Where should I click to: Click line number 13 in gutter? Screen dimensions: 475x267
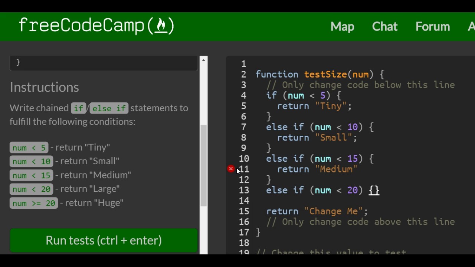pos(244,190)
